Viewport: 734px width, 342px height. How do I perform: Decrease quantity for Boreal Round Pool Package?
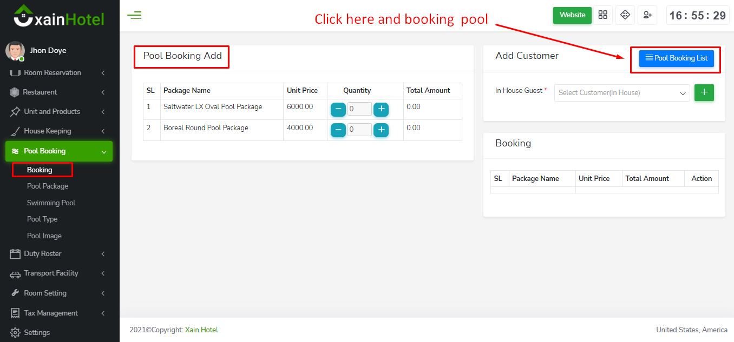pyautogui.click(x=338, y=130)
